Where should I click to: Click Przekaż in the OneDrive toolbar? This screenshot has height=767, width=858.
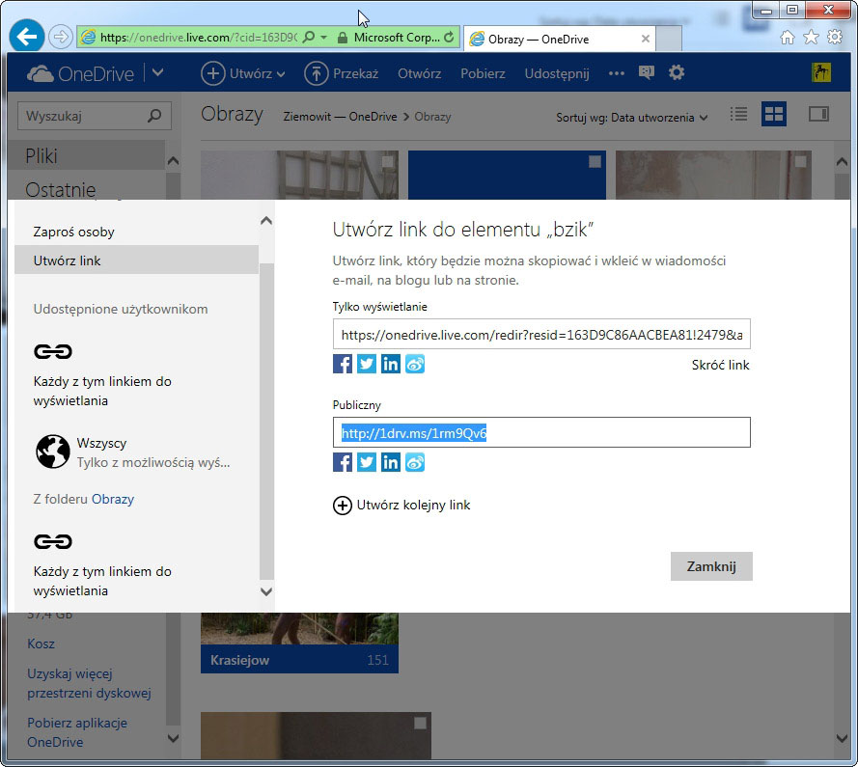tap(342, 73)
